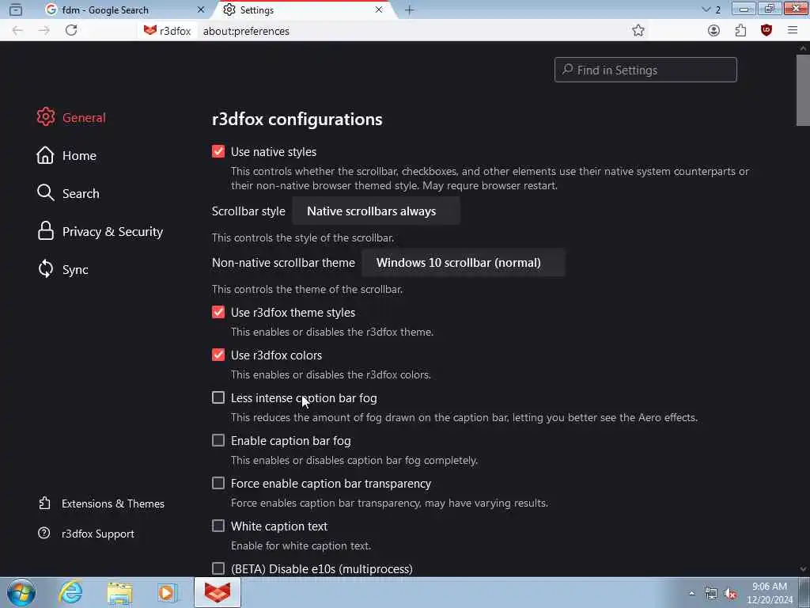Click the Search magnifier icon in sidebar

[x=45, y=193]
